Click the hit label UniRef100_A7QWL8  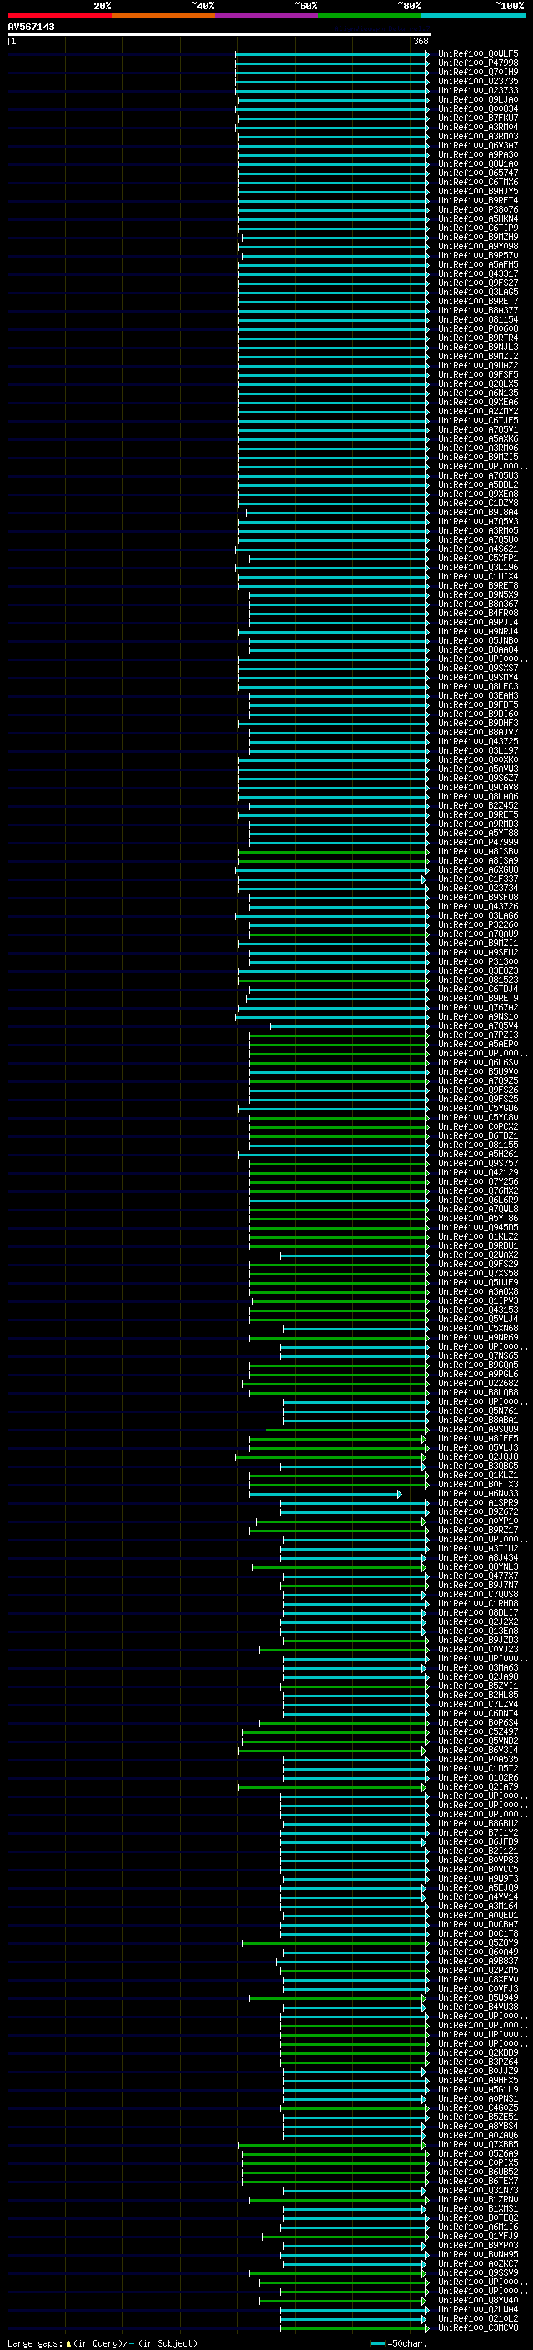(478, 1209)
